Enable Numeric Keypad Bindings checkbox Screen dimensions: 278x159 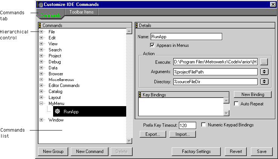(203, 125)
